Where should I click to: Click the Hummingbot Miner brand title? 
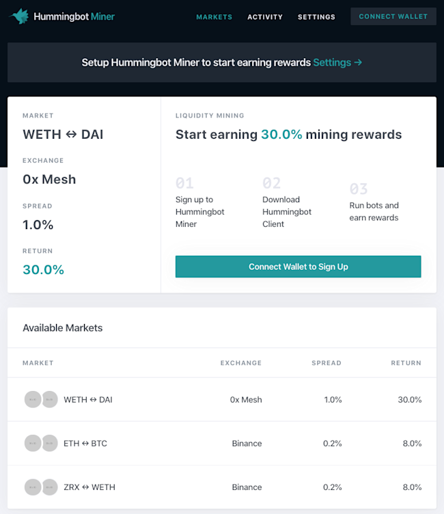(x=74, y=16)
